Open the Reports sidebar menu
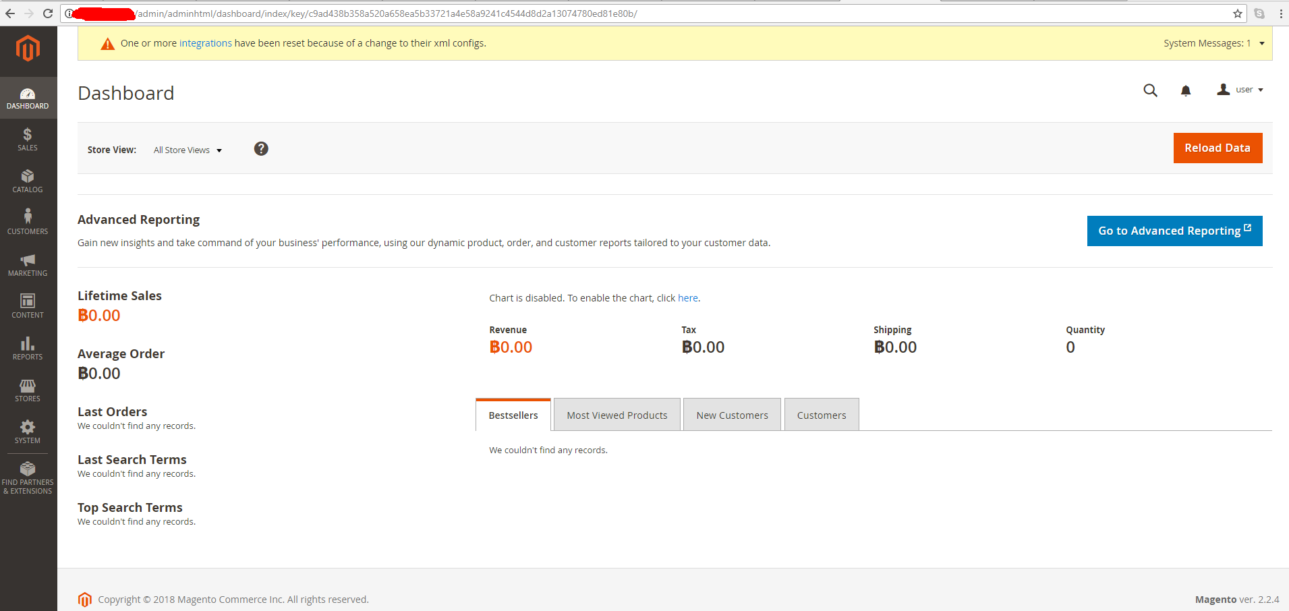Image resolution: width=1289 pixels, height=611 pixels. 28,348
